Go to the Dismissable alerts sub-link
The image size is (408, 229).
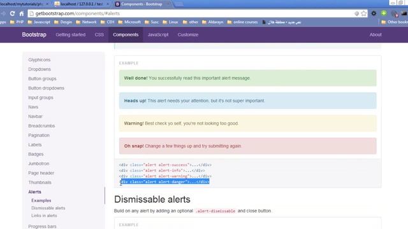(x=48, y=208)
